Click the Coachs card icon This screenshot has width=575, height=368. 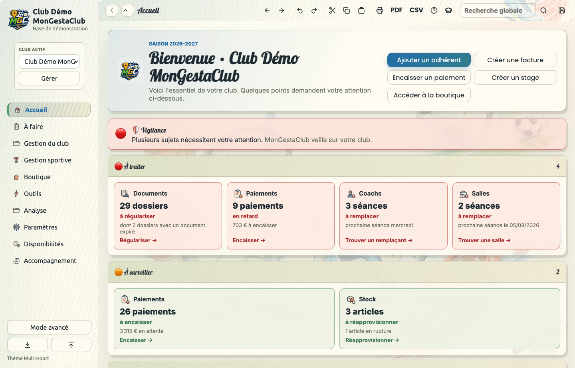[351, 194]
